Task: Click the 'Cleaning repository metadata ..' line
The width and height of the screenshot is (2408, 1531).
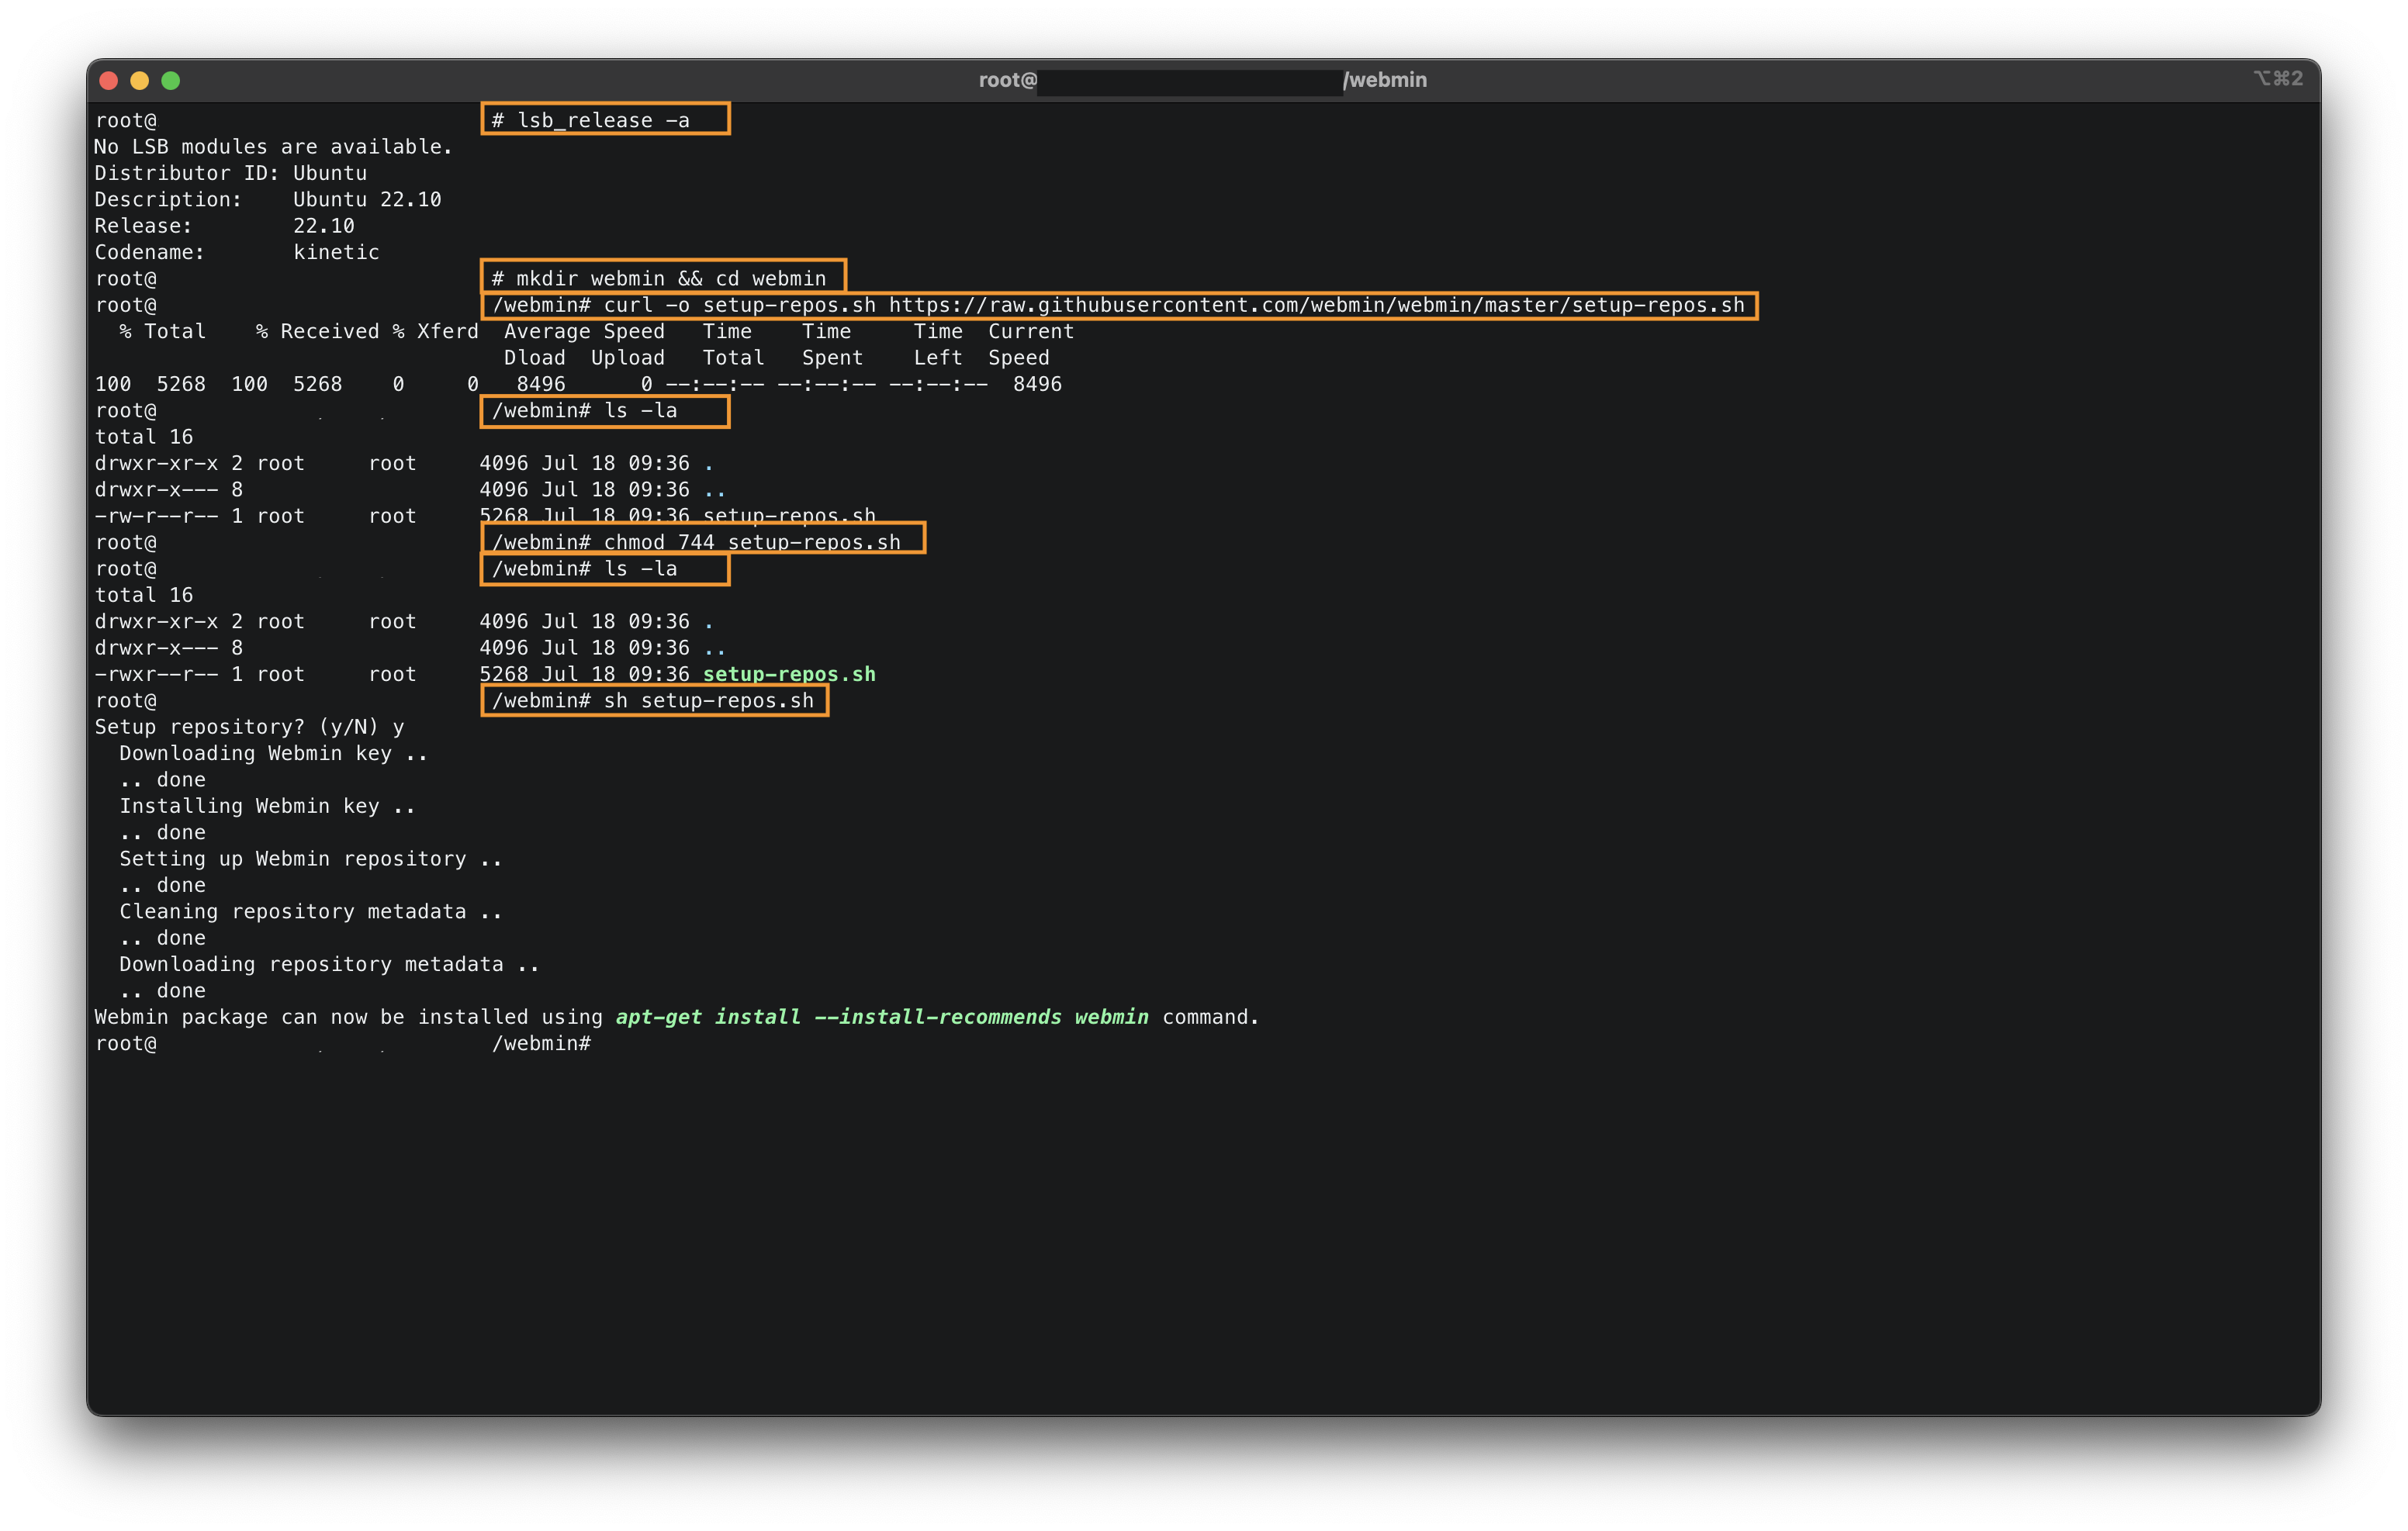Action: (310, 912)
